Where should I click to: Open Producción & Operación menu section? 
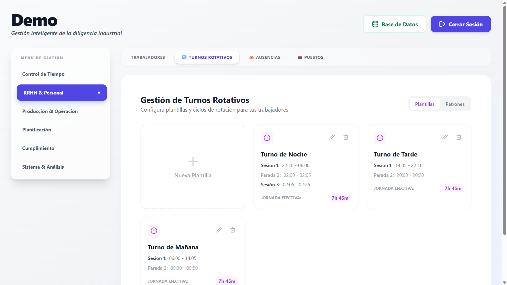(x=50, y=111)
